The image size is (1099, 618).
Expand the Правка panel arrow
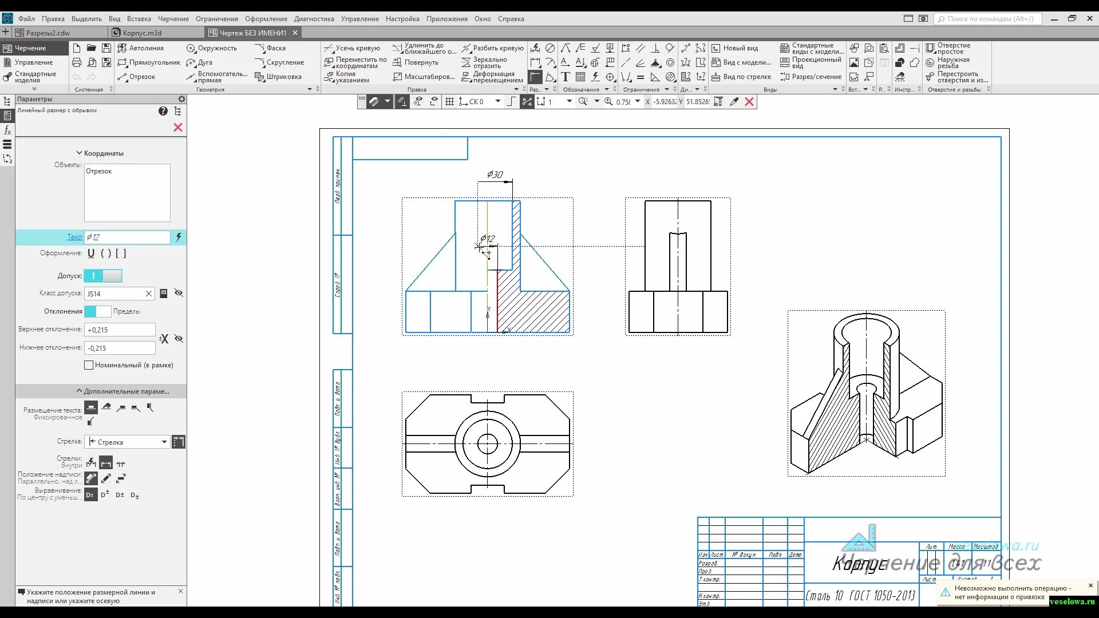pyautogui.click(x=516, y=89)
